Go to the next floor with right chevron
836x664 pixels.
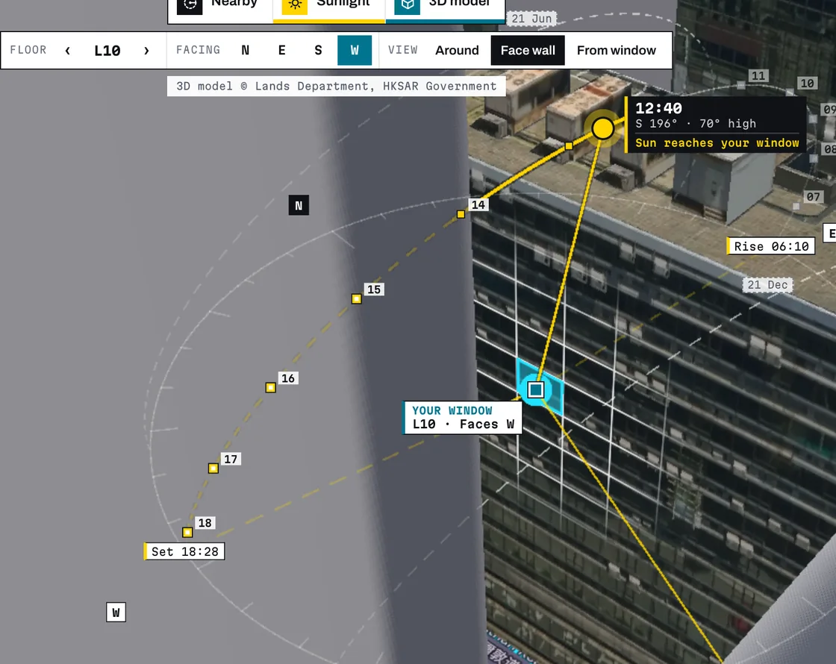(x=146, y=51)
